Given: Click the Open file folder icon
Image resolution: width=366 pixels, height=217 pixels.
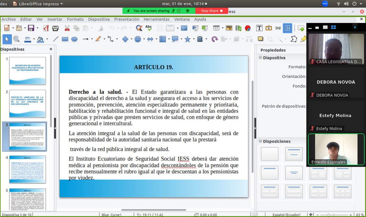Looking at the screenshot, I should point(19,28).
